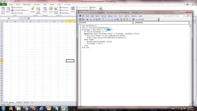Screen dimensions: 197x111
Task: Switch to the Page Layout ribbon tab
Action: (27, 4)
